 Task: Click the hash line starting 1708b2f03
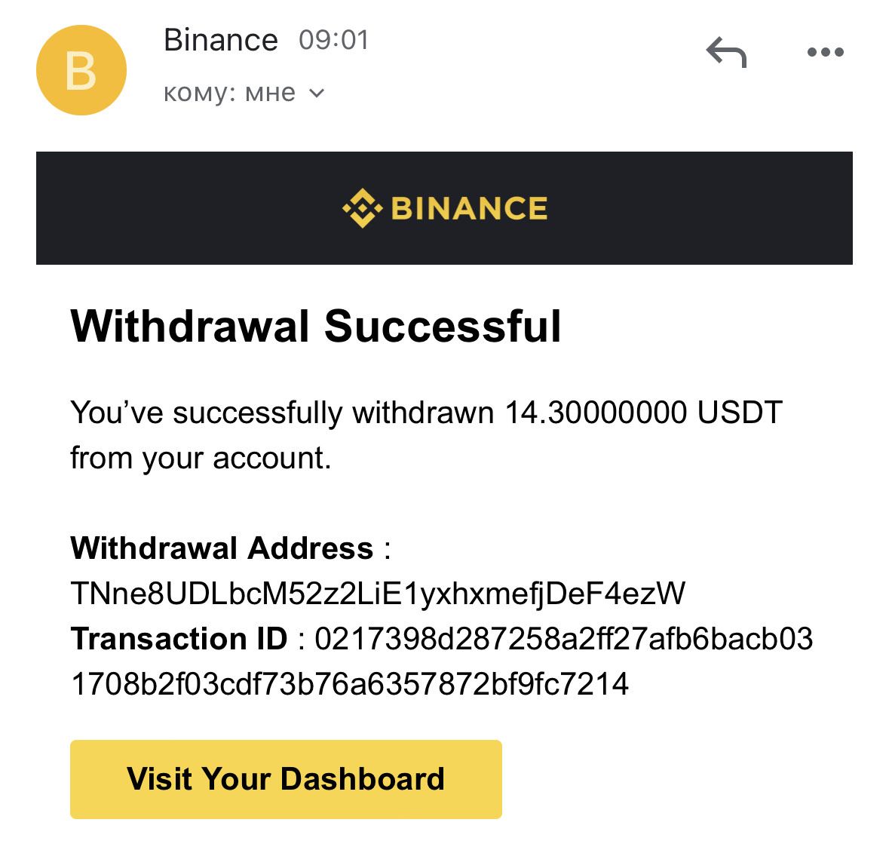(349, 684)
